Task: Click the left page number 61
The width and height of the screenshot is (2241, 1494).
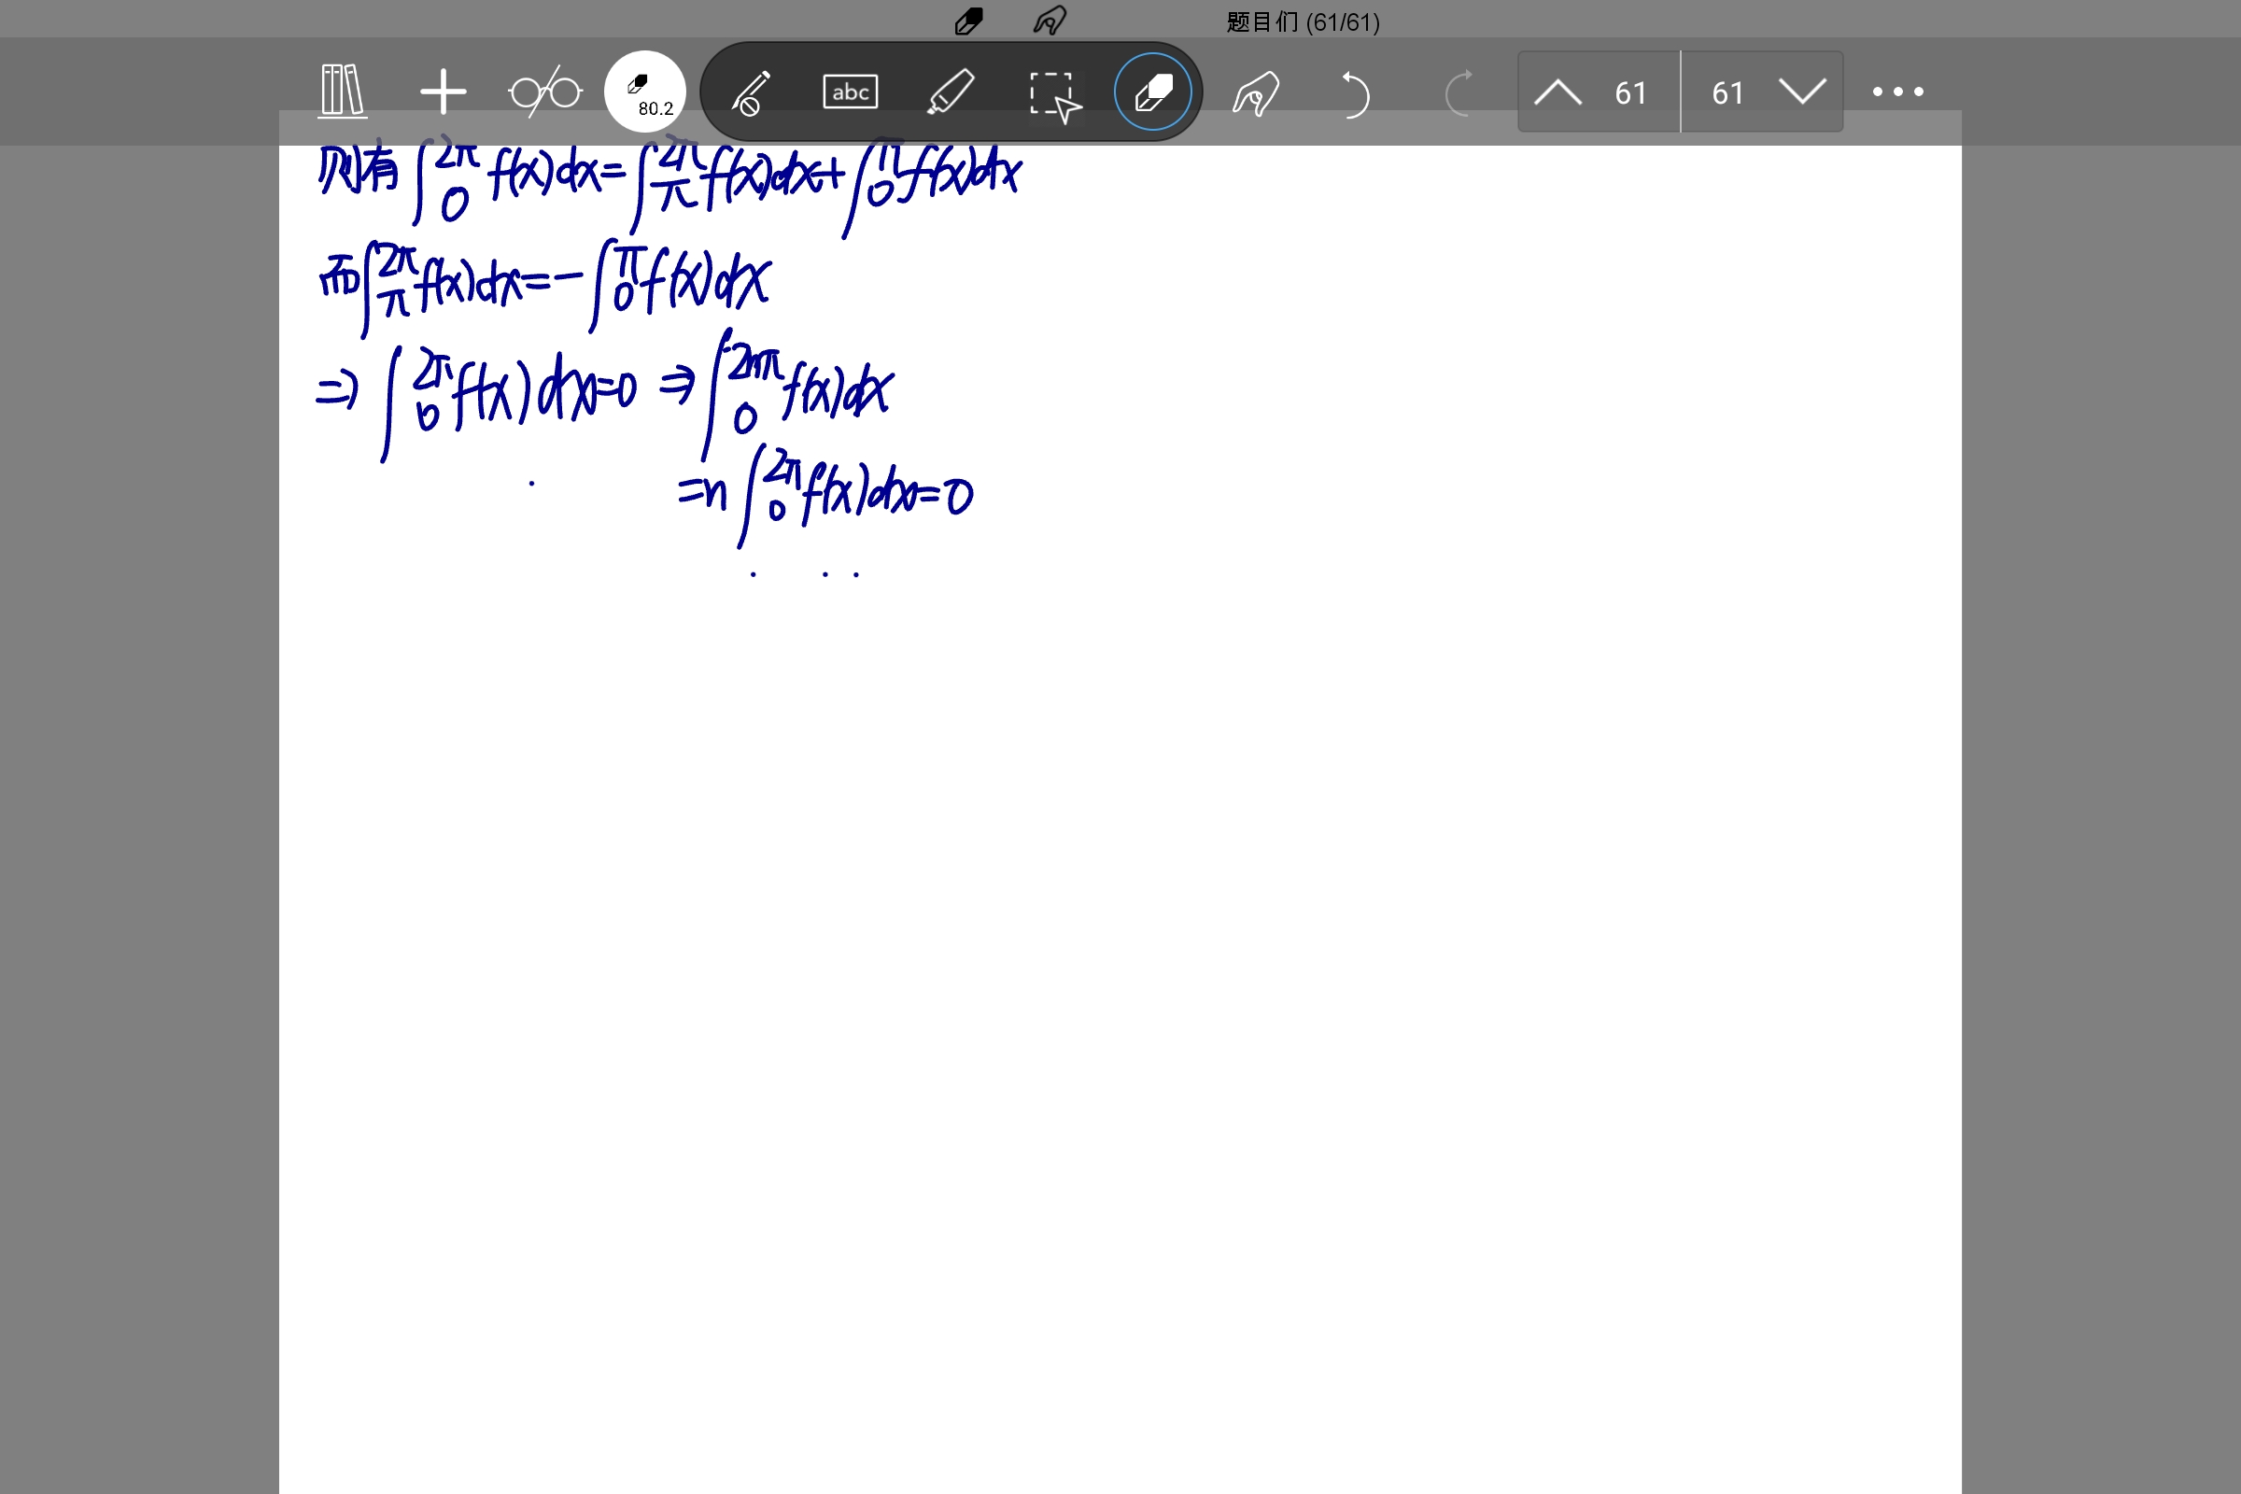Action: [x=1630, y=93]
